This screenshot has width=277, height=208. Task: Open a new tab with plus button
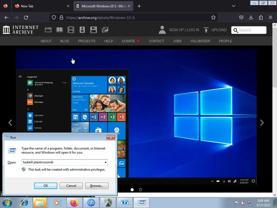(x=139, y=6)
